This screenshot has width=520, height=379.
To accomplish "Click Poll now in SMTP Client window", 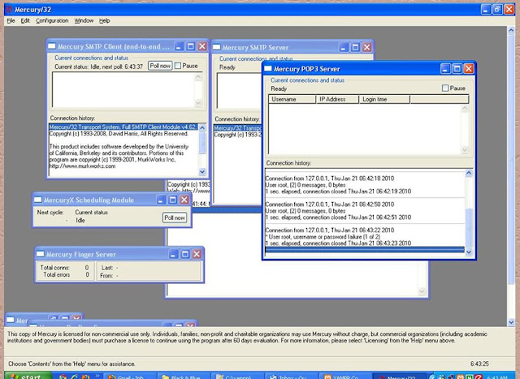I will pyautogui.click(x=160, y=66).
